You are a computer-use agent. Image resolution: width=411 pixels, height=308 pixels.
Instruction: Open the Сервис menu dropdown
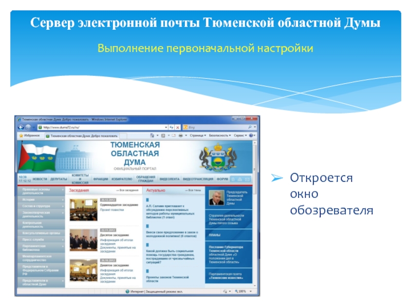click(x=240, y=136)
